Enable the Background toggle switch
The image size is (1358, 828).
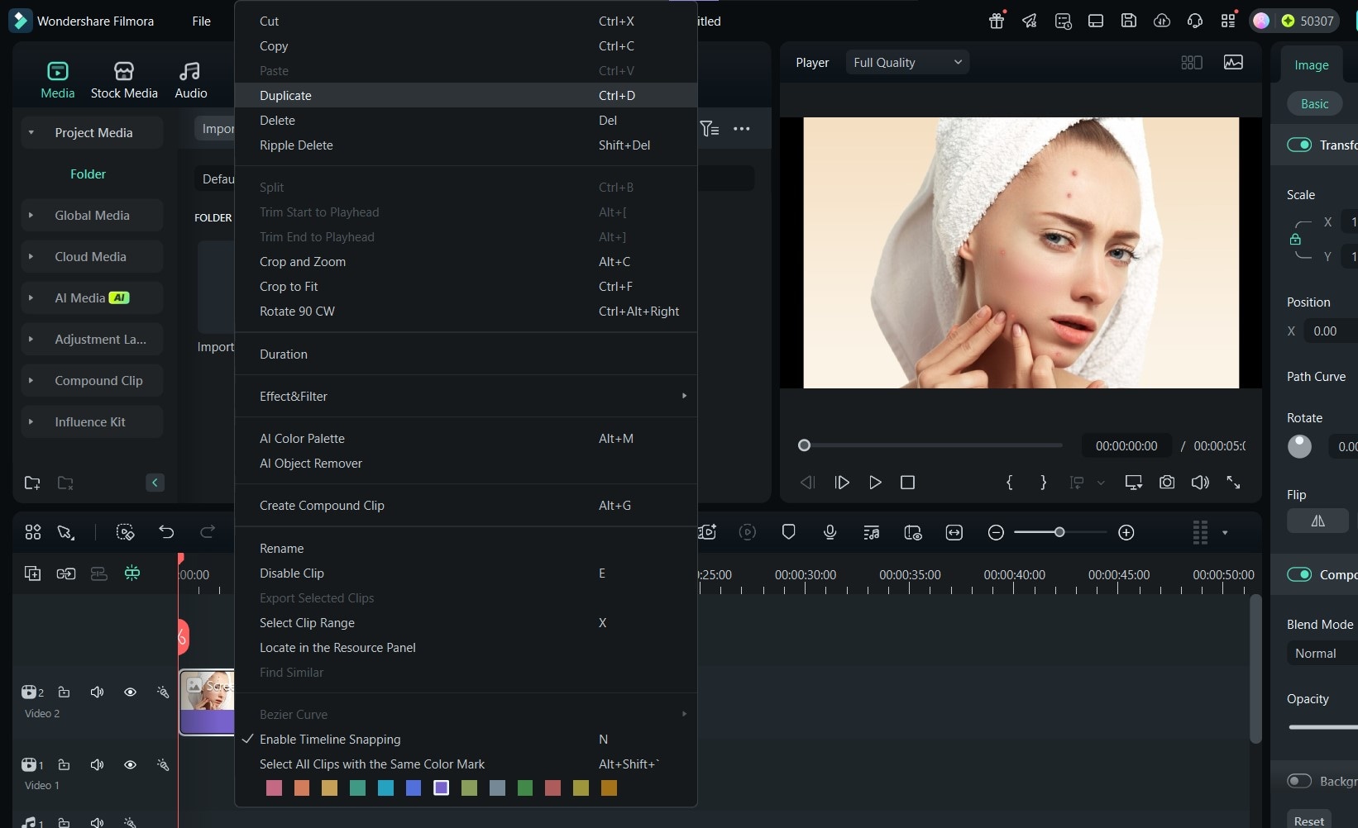[x=1299, y=781]
